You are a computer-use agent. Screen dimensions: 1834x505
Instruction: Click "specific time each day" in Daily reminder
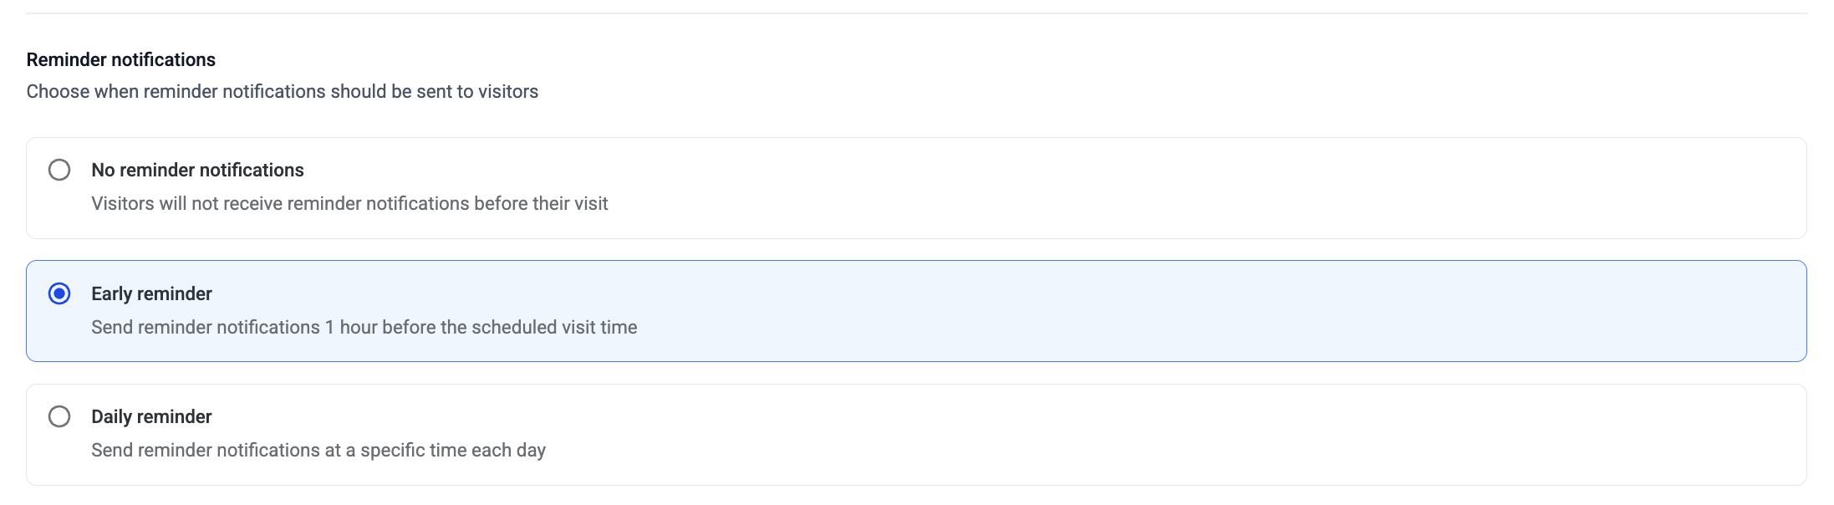click(x=452, y=450)
